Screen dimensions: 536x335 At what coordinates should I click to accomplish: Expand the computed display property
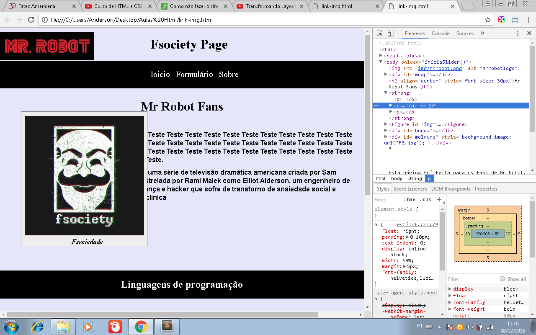pos(450,289)
